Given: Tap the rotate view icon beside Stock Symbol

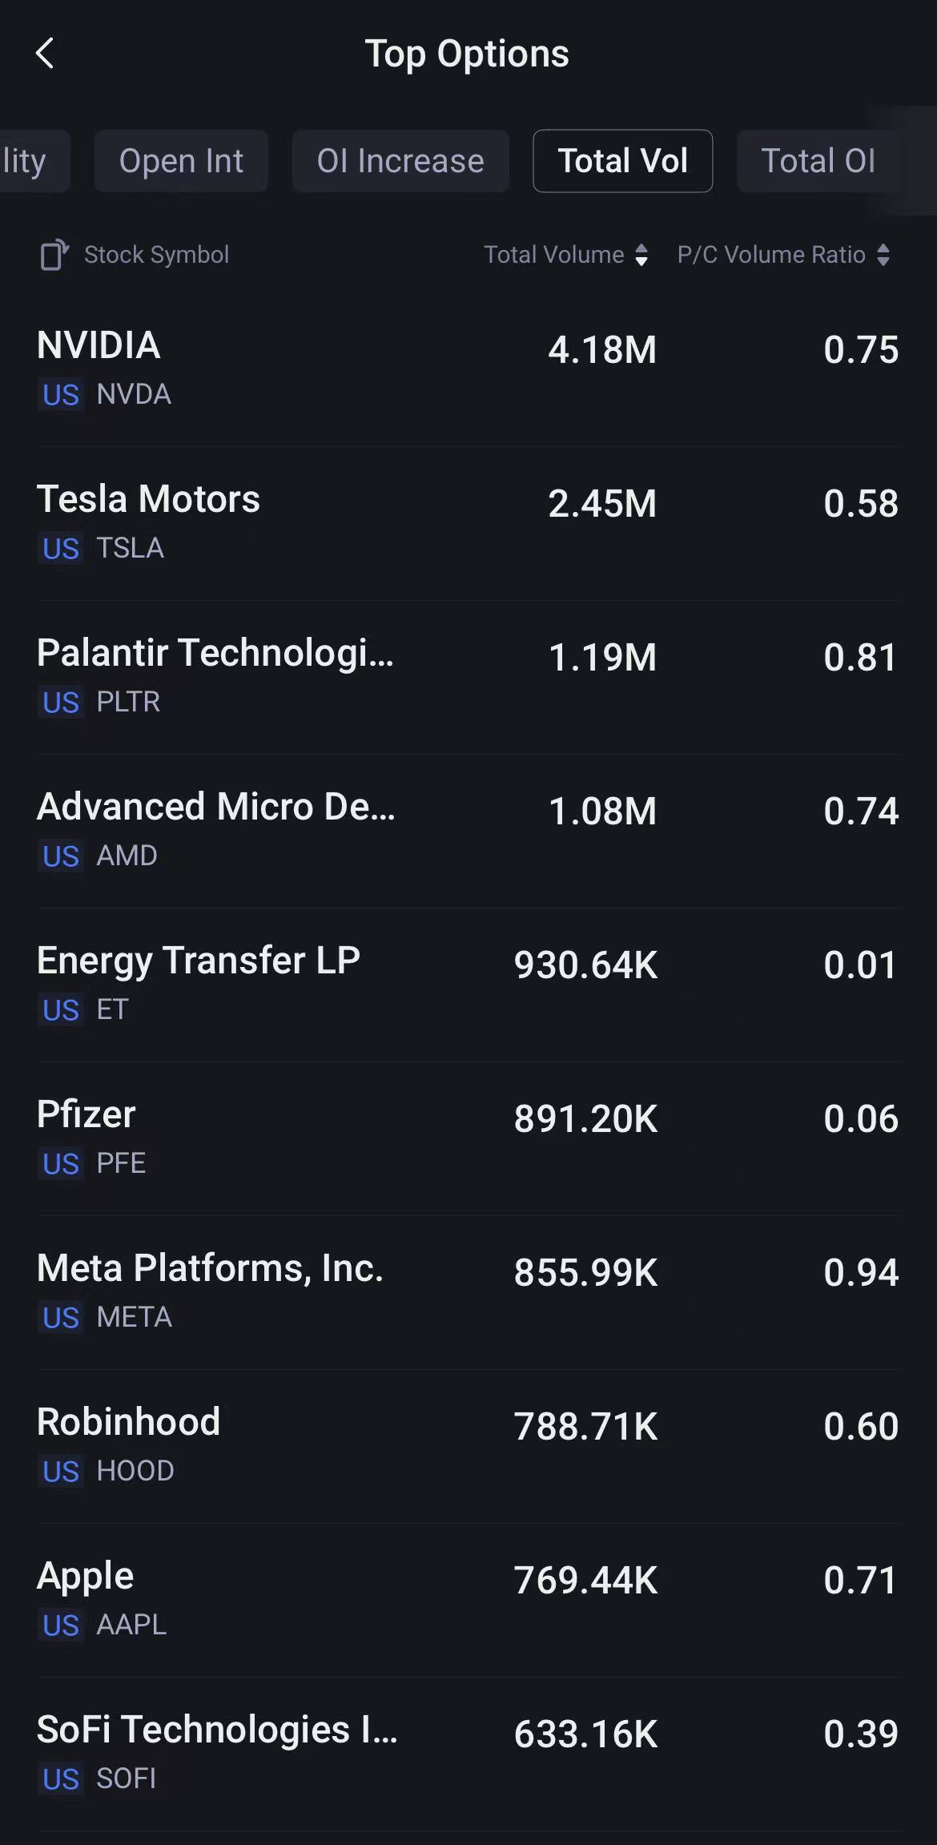Looking at the screenshot, I should (54, 255).
